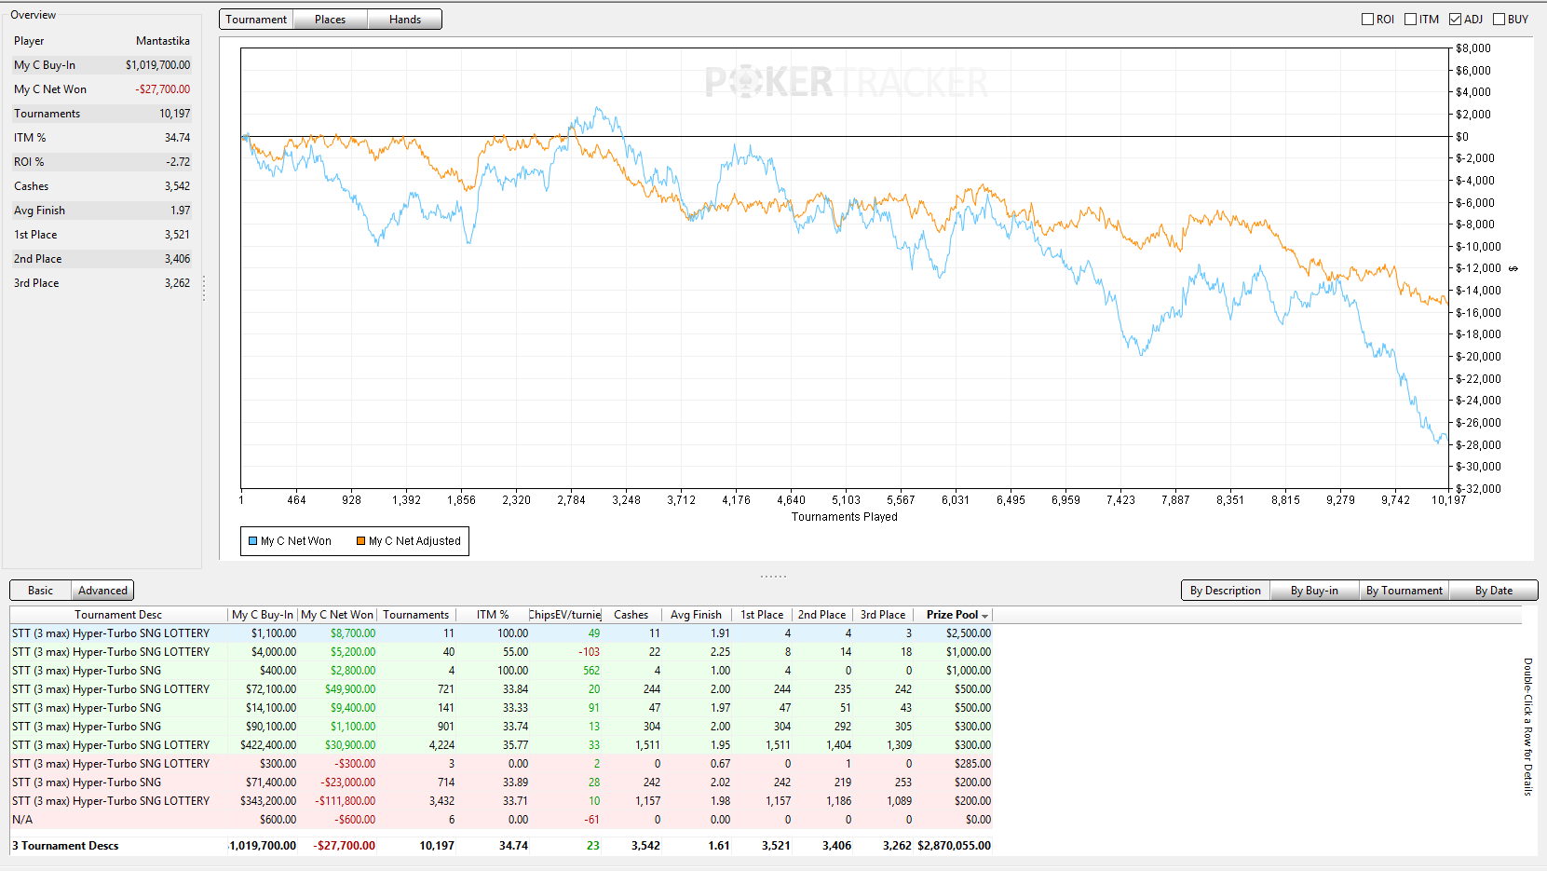1547x871 pixels.
Task: Group results By Date
Action: [x=1493, y=591]
